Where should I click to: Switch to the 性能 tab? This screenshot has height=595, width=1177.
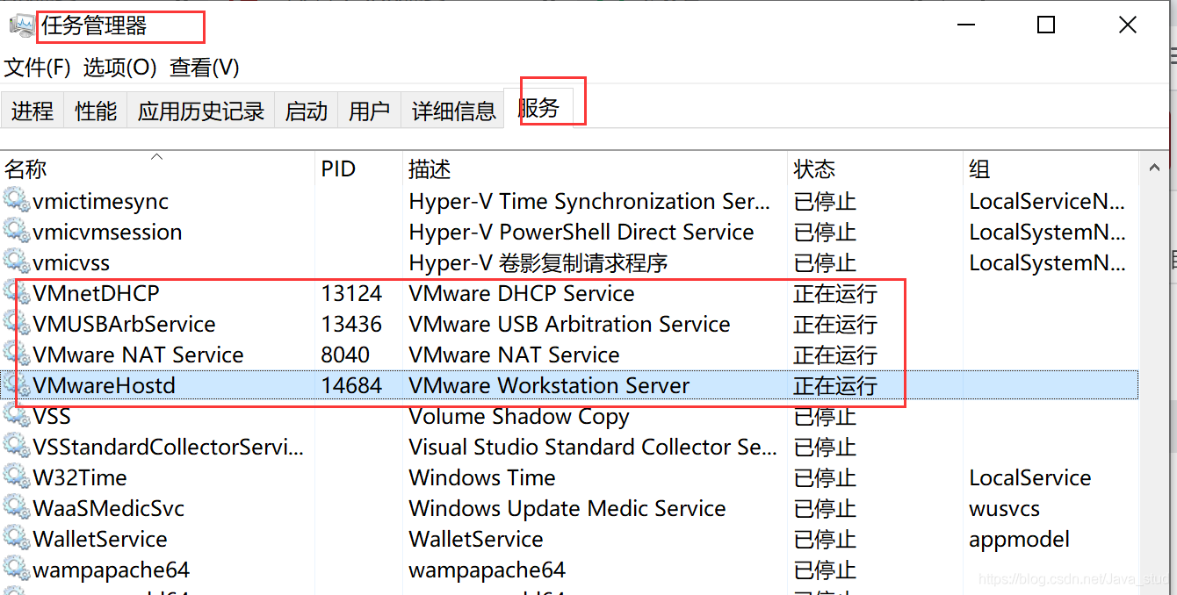[x=96, y=111]
